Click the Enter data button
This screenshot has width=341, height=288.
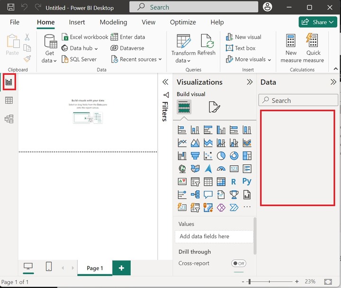point(128,37)
